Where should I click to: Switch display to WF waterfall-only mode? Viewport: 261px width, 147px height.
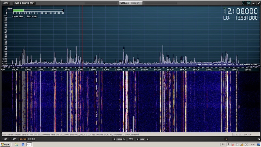click(14, 139)
